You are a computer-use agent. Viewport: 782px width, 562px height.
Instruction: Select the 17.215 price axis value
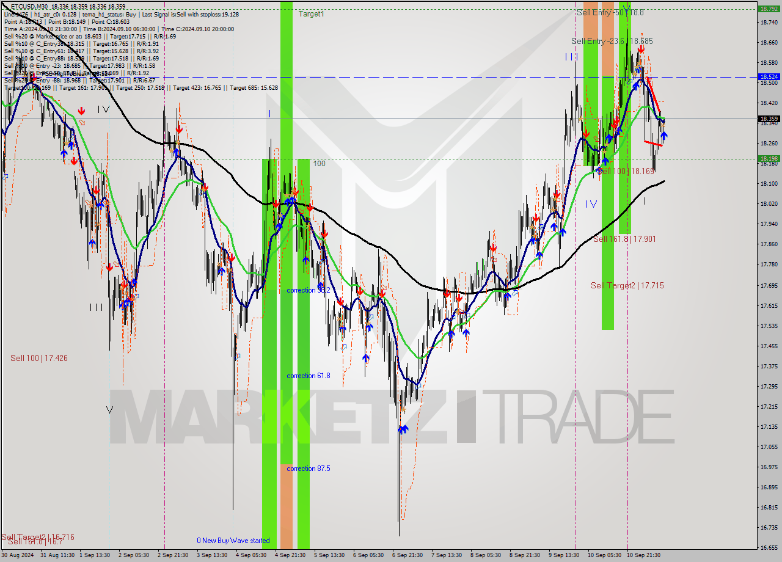click(769, 406)
